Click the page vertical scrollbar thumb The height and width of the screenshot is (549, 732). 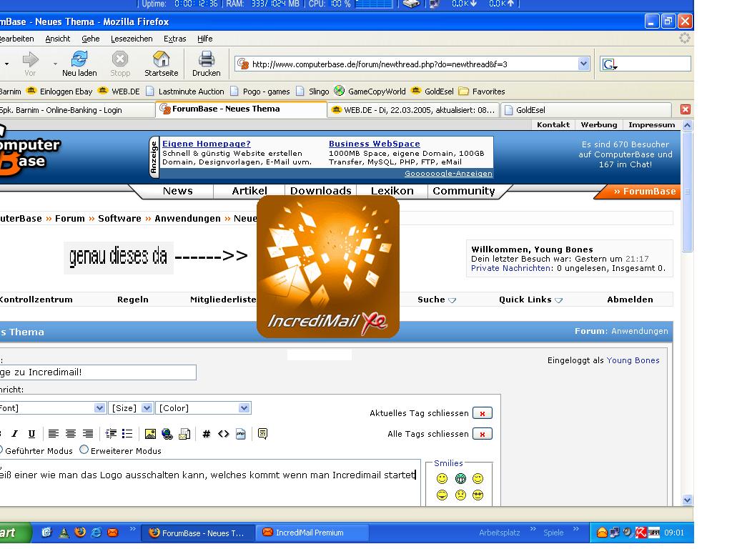point(687,192)
